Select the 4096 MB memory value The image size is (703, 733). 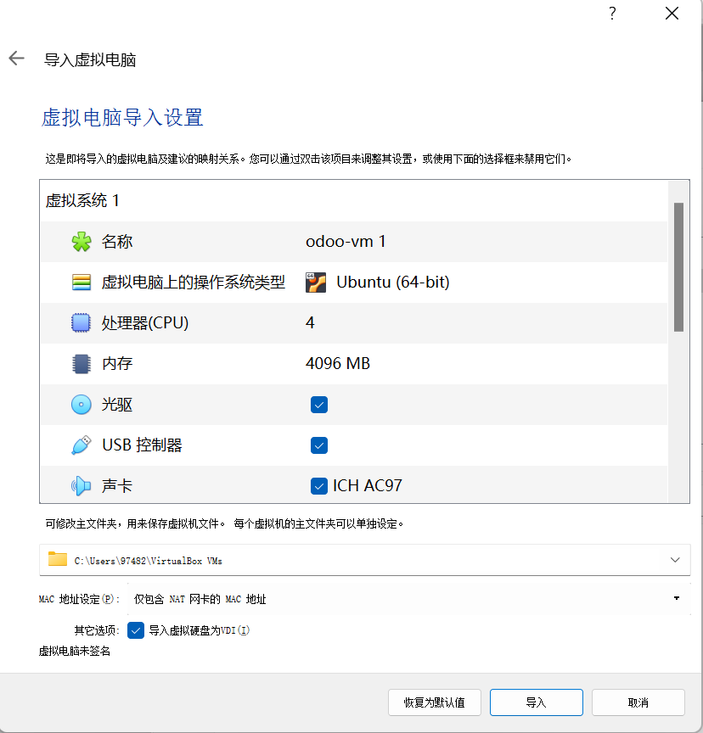(338, 364)
